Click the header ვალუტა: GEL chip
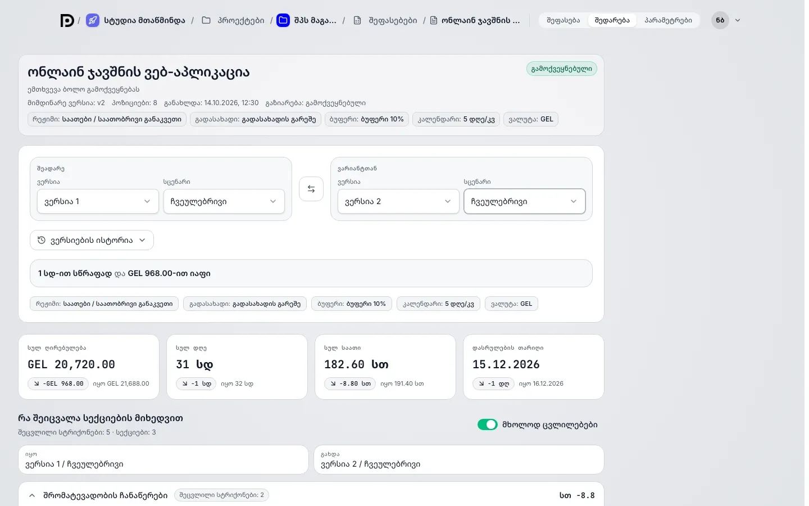Viewport: 809px width, 506px height. (x=531, y=119)
